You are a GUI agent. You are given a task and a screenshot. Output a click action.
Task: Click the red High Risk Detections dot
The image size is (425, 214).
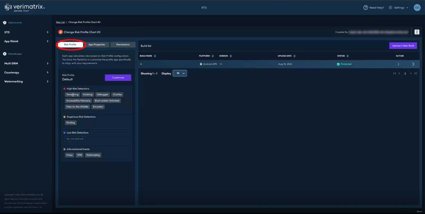click(x=64, y=89)
